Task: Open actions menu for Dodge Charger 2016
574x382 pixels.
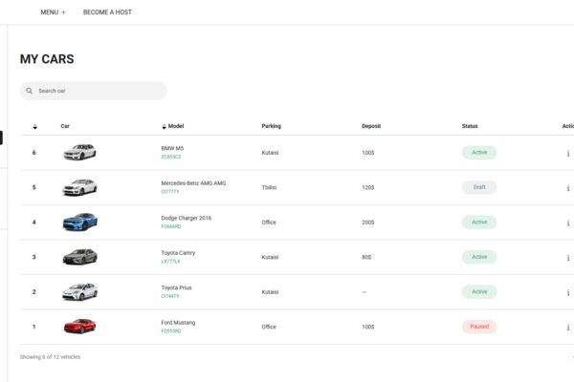Action: pos(568,223)
